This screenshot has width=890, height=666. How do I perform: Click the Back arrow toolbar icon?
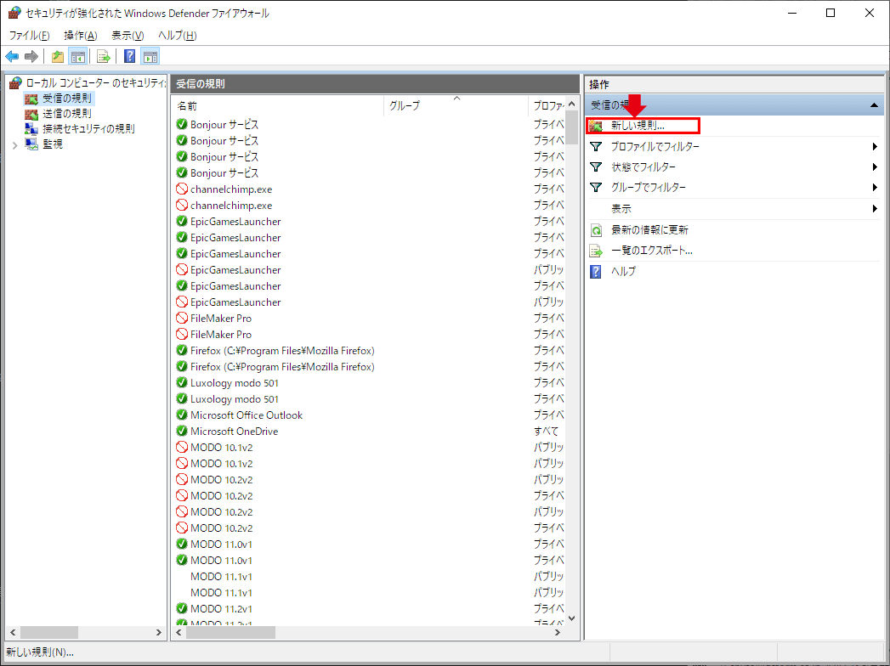tap(12, 56)
